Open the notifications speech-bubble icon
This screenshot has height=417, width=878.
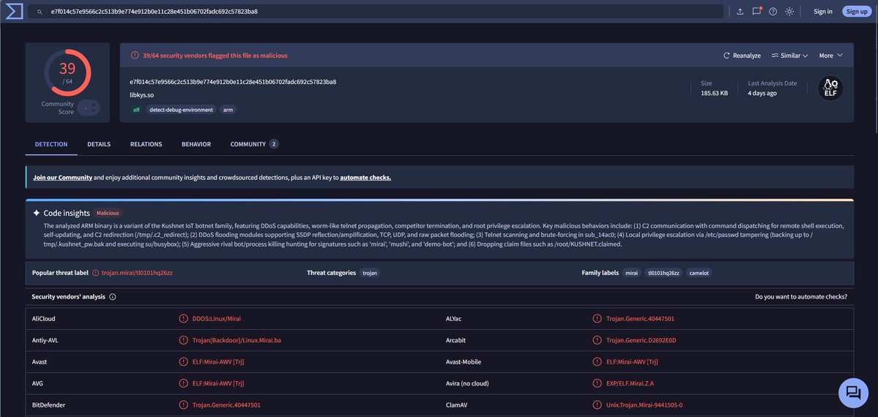click(x=756, y=11)
